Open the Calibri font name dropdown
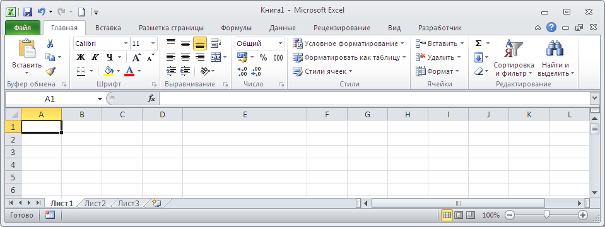605x227 pixels. click(x=126, y=44)
